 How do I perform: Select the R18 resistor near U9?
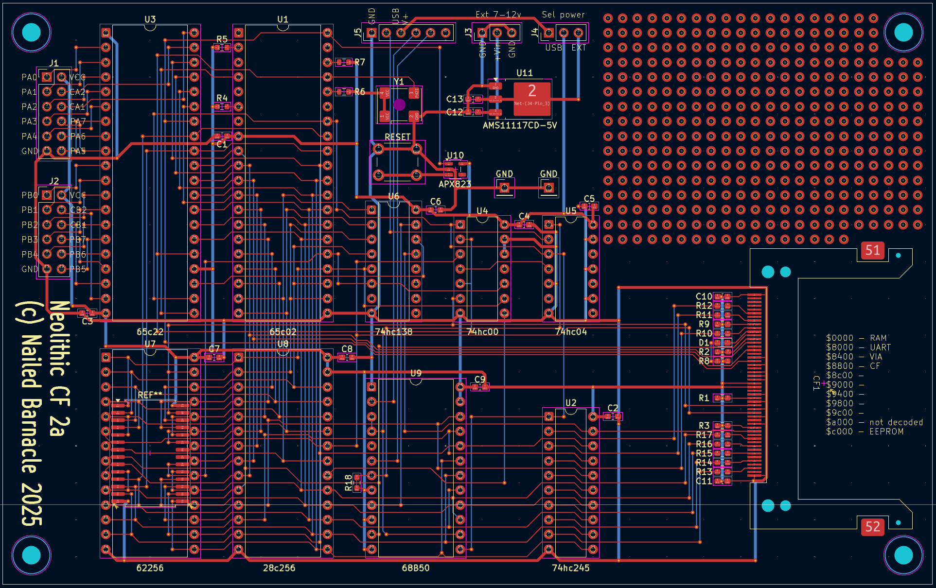click(356, 483)
